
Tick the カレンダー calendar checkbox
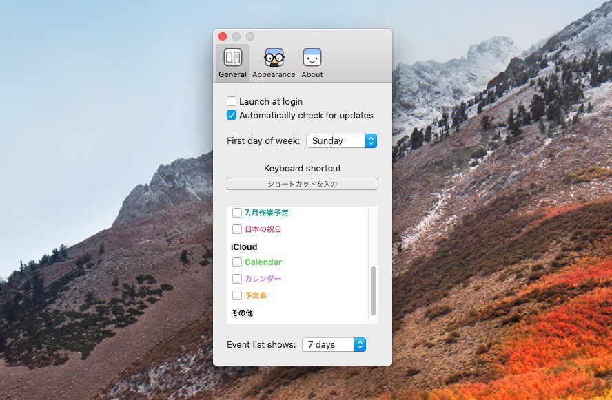tap(237, 279)
